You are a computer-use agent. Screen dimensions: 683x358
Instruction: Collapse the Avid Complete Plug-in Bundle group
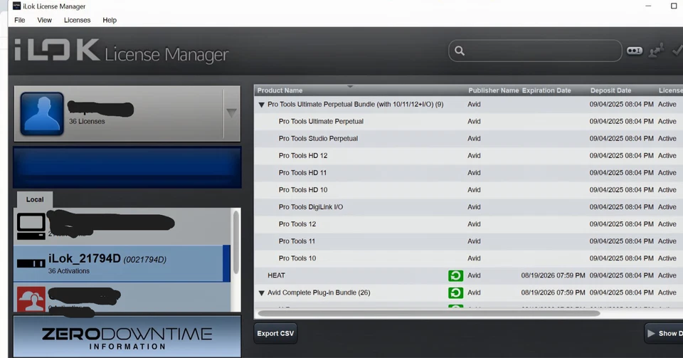(261, 293)
